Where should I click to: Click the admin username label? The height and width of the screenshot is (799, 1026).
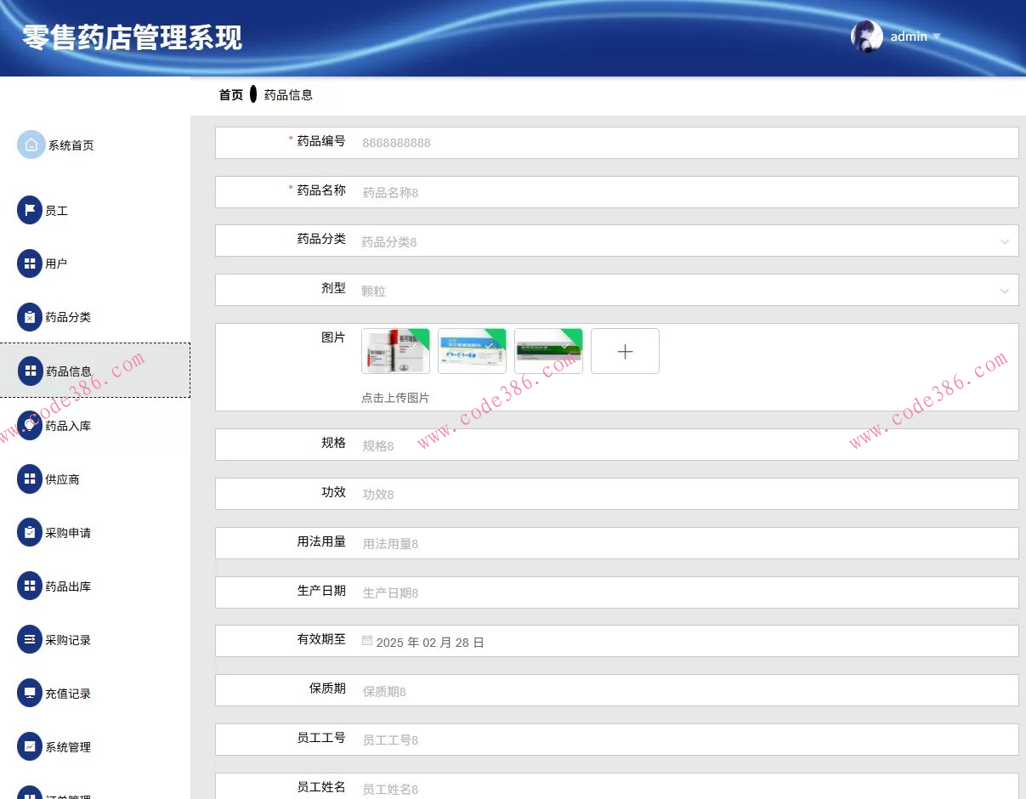pos(909,37)
